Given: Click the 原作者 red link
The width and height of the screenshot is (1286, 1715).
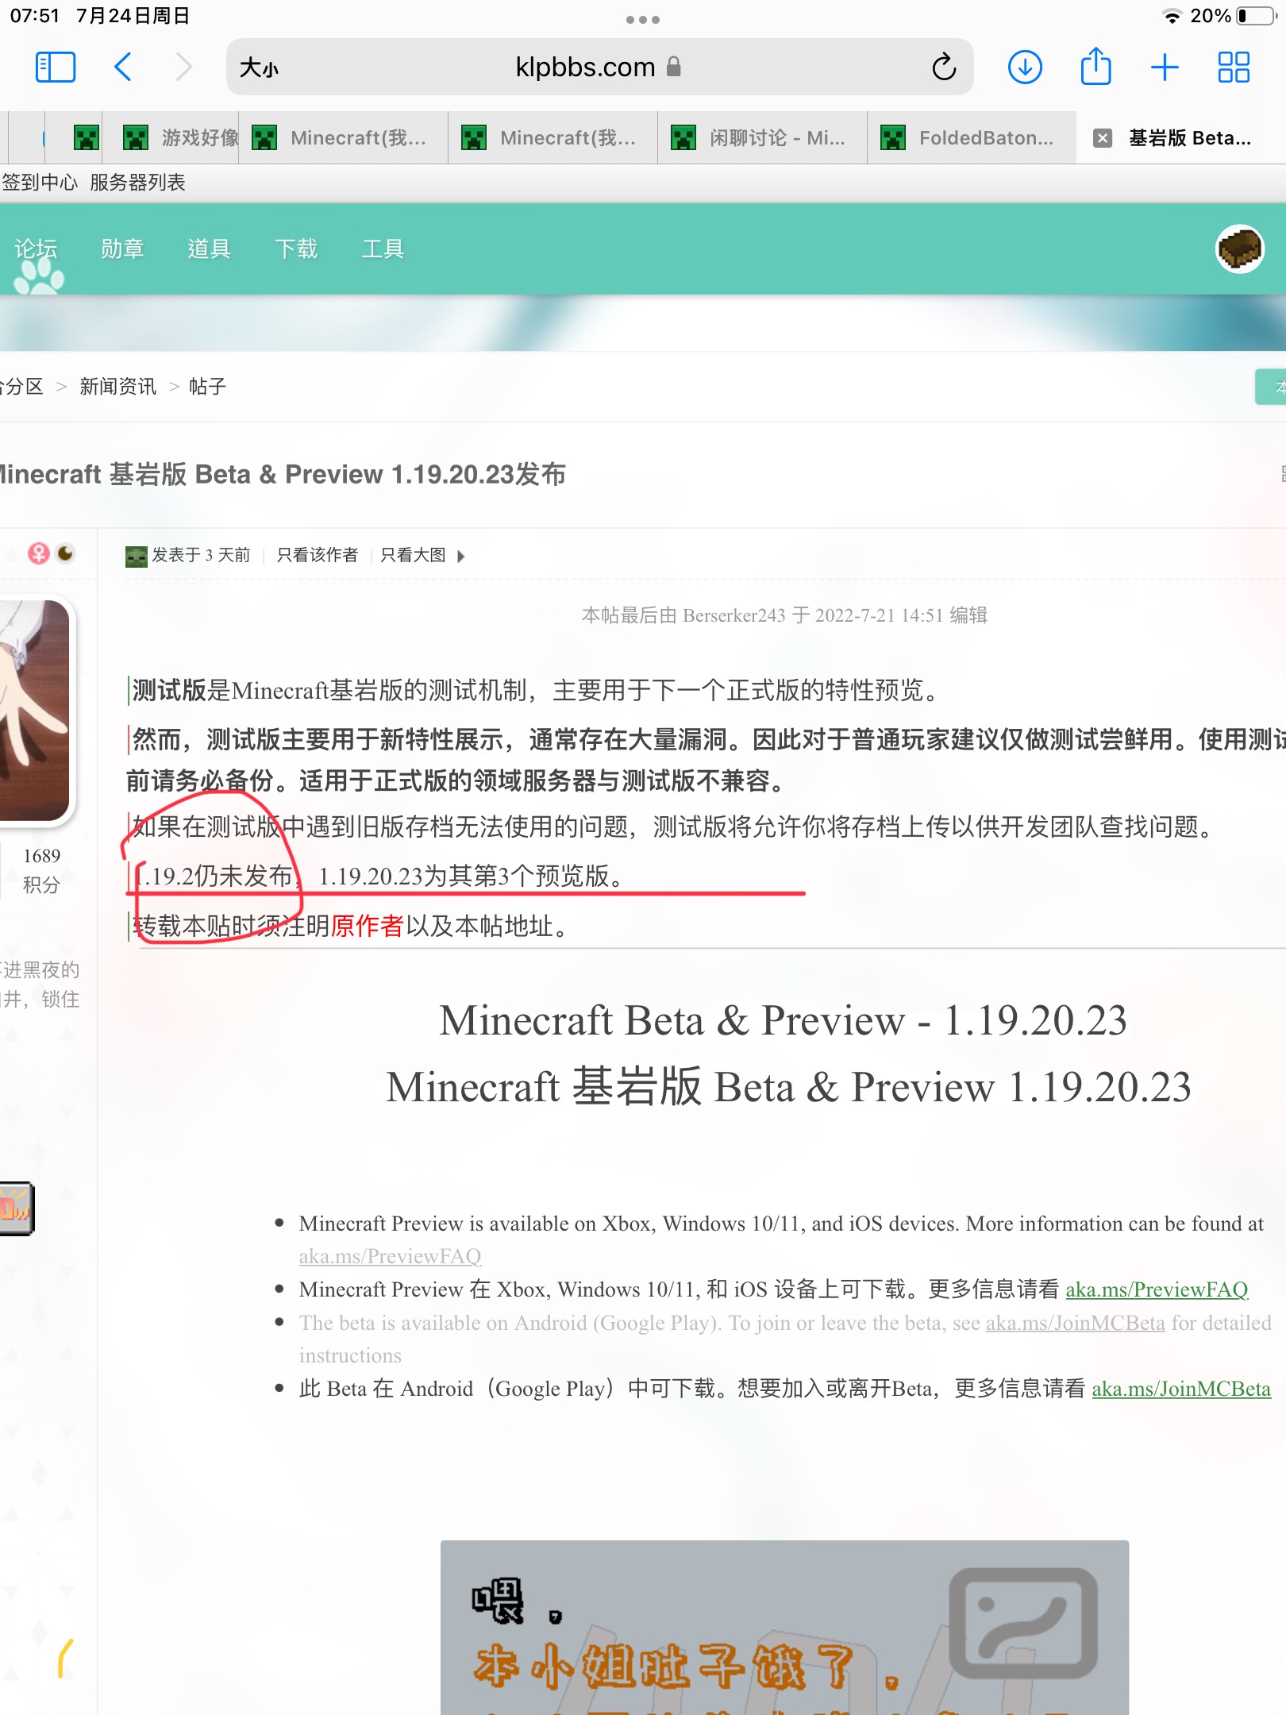Looking at the screenshot, I should (x=368, y=926).
